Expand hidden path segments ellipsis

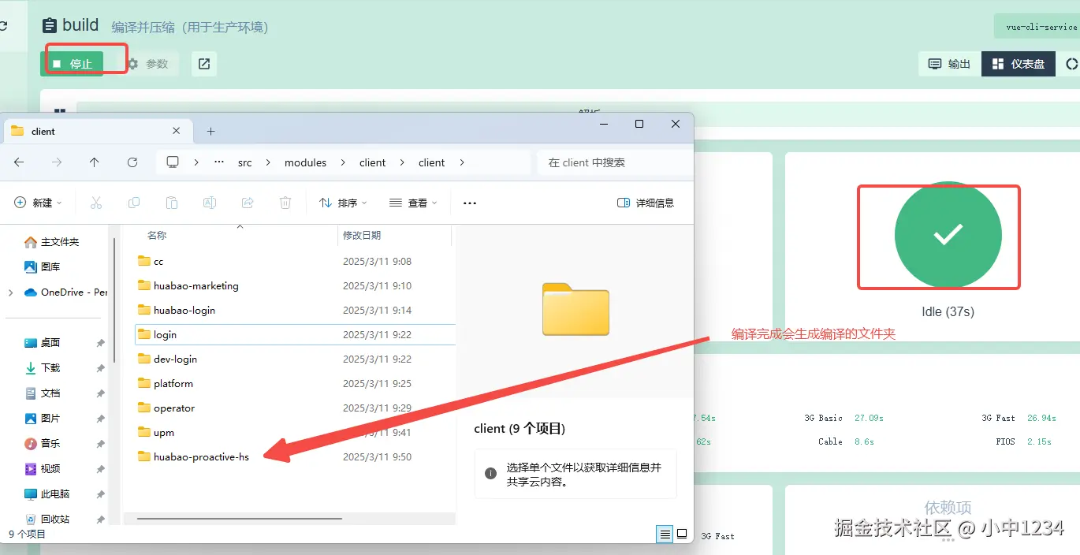[220, 162]
